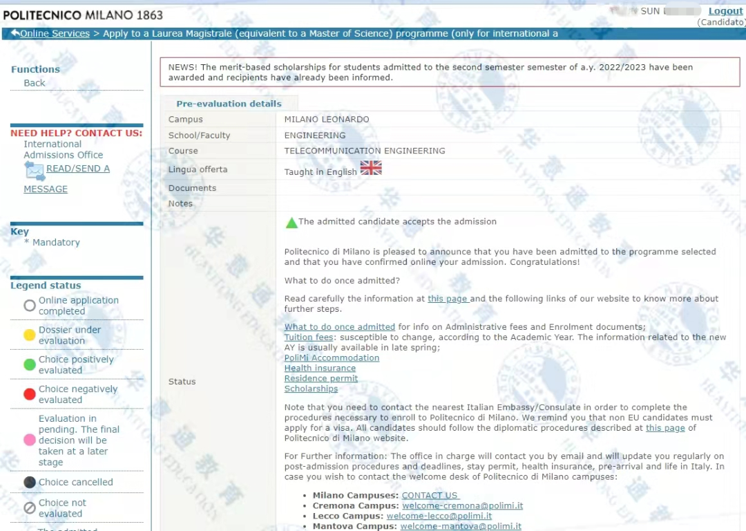The image size is (746, 531).
Task: Open the PoliMi Accommodation link
Action: (x=332, y=357)
